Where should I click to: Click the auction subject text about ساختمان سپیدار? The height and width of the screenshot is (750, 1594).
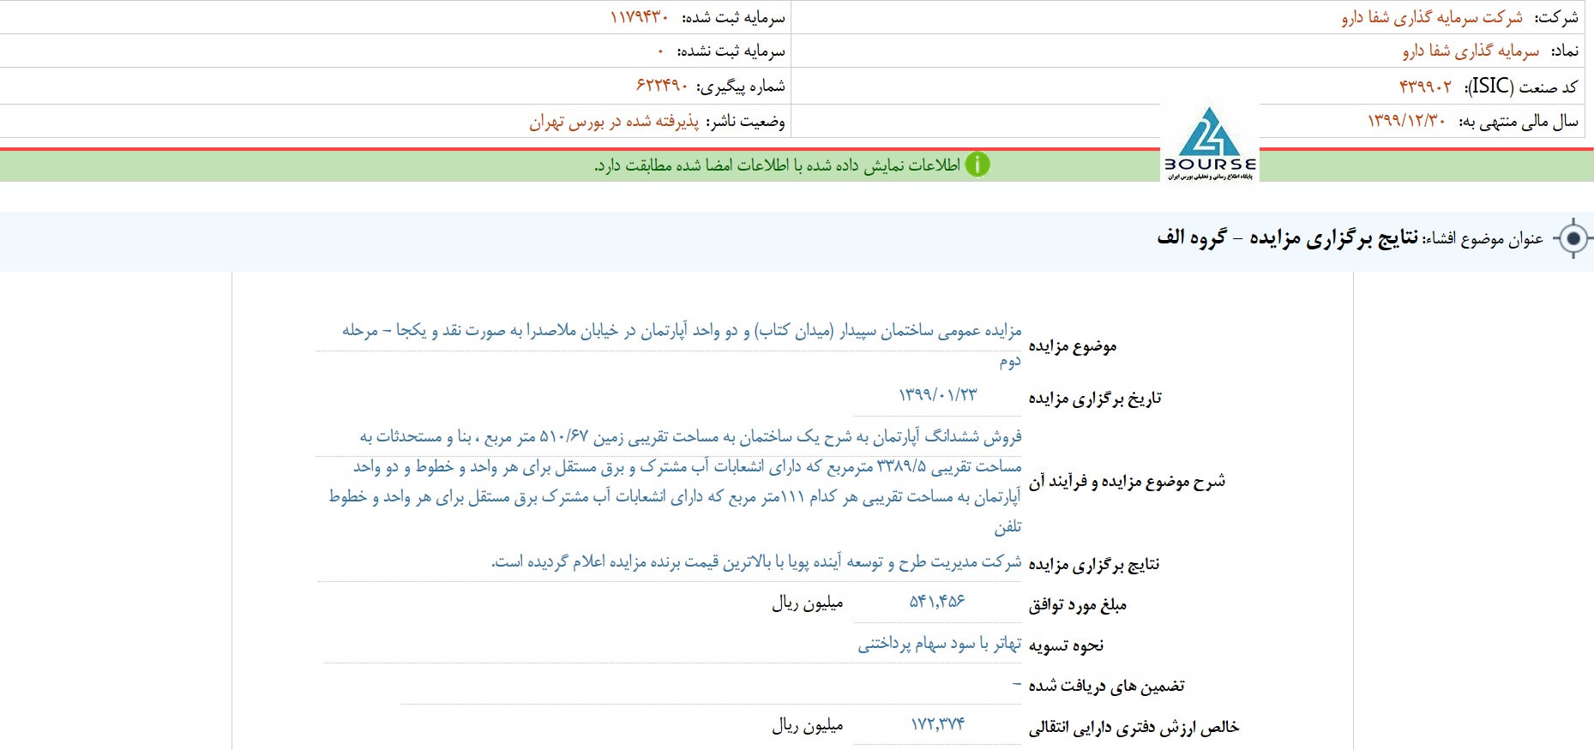(x=682, y=345)
